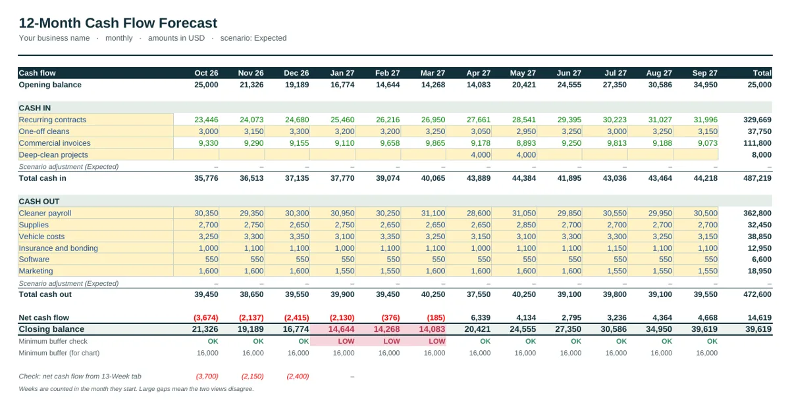Click 'Check: net cash flow from 13-Week tab' label
This screenshot has height=410, width=790.
pyautogui.click(x=80, y=376)
